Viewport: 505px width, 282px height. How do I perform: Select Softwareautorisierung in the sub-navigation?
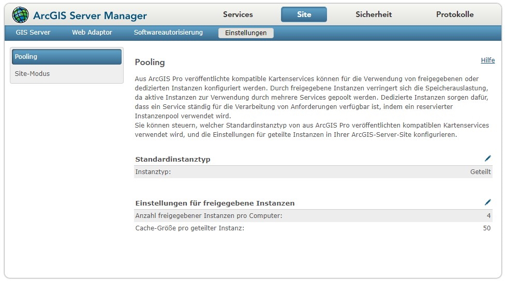pos(168,33)
